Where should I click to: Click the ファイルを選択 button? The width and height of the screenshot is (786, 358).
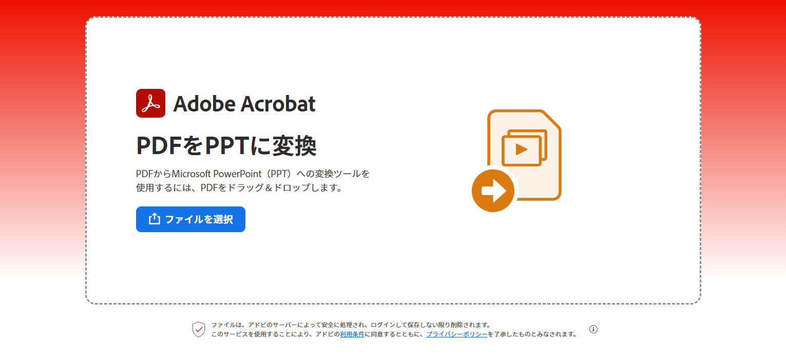pos(190,219)
